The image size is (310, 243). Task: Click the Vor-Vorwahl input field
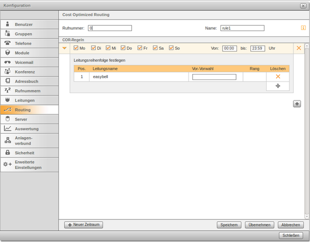coord(214,77)
